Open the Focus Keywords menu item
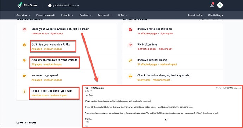The image size is (243, 128). [45, 15]
